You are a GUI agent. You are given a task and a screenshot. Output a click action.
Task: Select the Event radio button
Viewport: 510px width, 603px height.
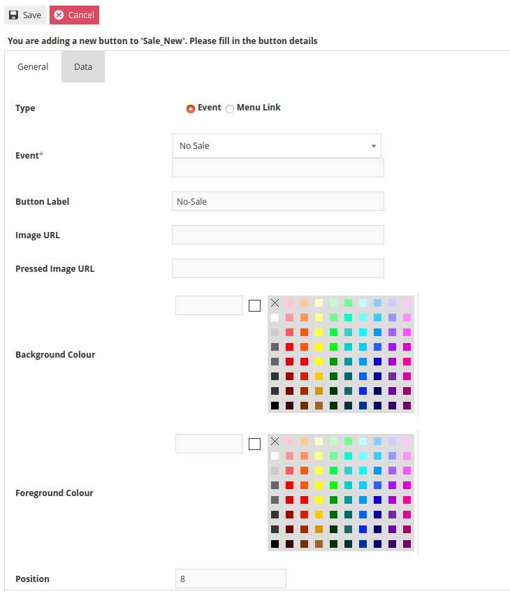(x=190, y=108)
